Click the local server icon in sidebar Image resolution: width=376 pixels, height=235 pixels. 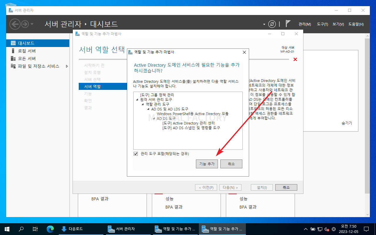point(13,51)
